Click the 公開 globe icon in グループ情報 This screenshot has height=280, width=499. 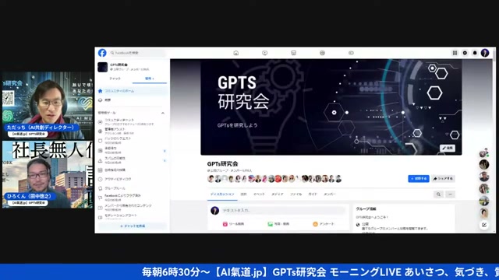pos(358,225)
